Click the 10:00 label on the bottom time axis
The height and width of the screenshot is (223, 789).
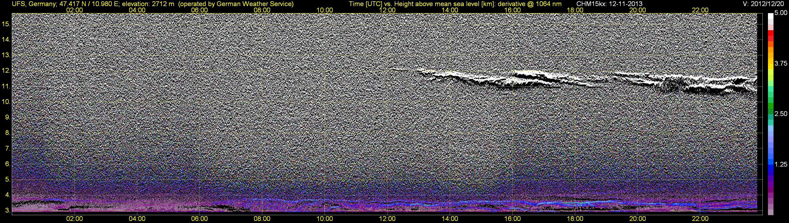[x=325, y=219]
